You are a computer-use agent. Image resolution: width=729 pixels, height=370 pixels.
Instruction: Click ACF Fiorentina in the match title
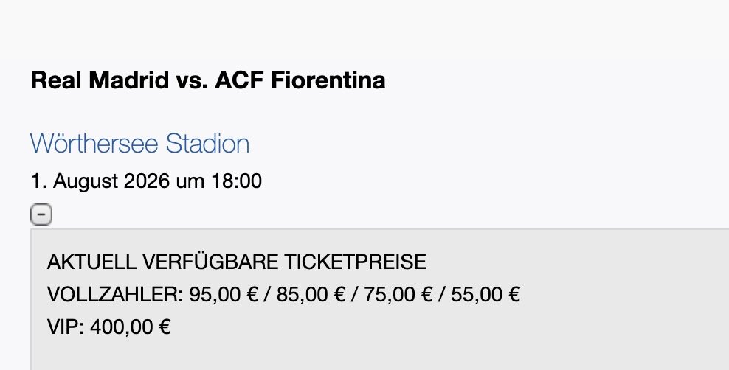pyautogui.click(x=300, y=80)
